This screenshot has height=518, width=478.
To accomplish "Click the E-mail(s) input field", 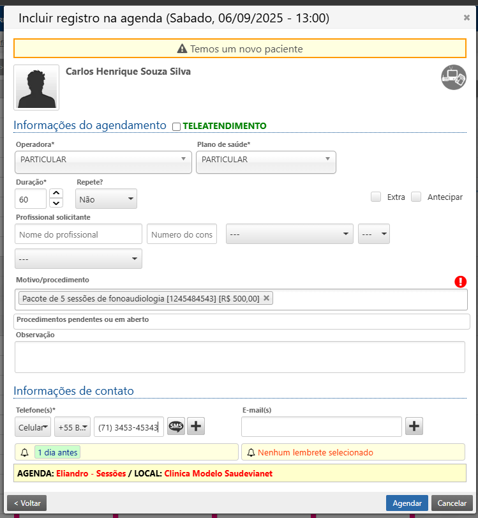I will point(321,427).
